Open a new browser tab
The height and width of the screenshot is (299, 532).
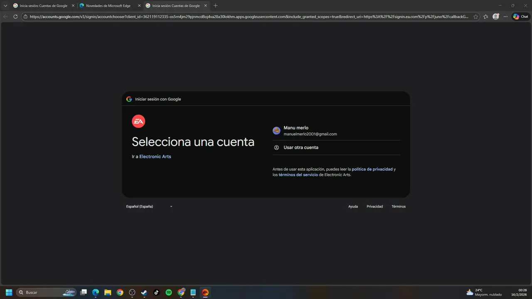pos(215,6)
